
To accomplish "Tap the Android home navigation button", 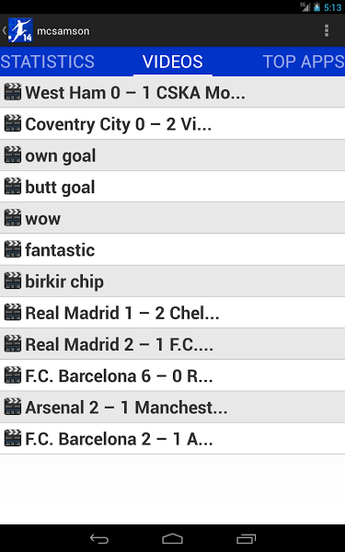I will [173, 538].
